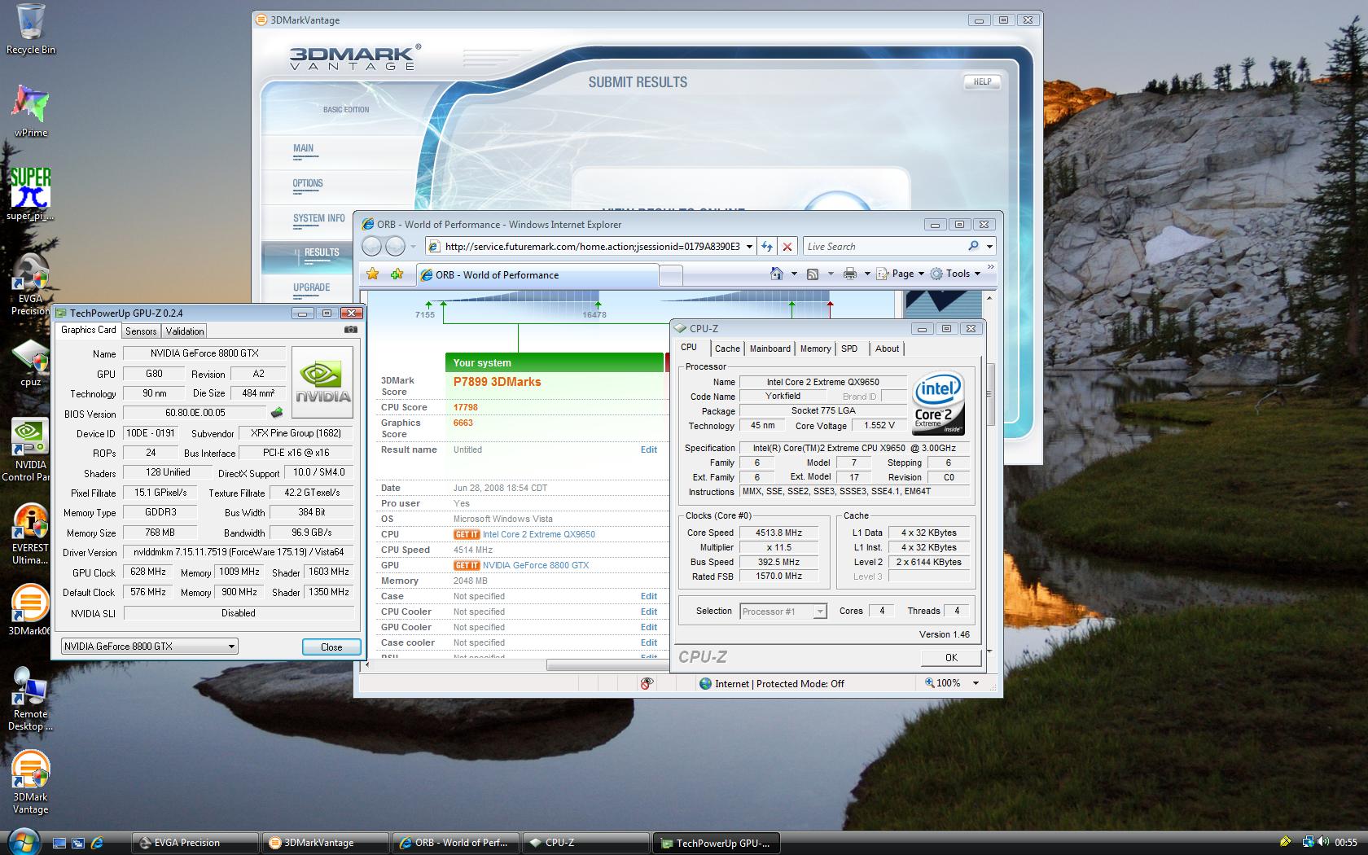Open the Page menu dropdown in IE
The height and width of the screenshot is (855, 1368).
[x=900, y=274]
